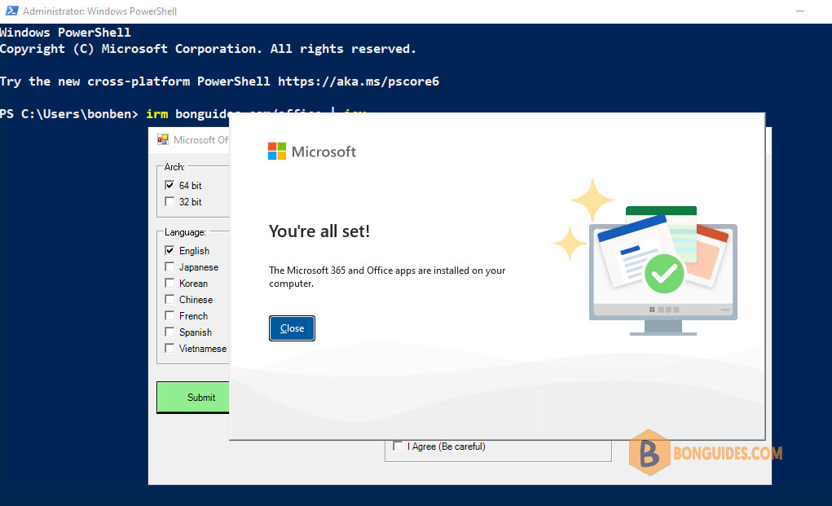The width and height of the screenshot is (832, 506).
Task: Click the "You're all set!" heading
Action: [x=319, y=231]
